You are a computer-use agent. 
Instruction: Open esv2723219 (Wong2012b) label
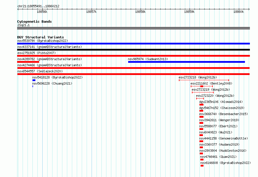211,90
